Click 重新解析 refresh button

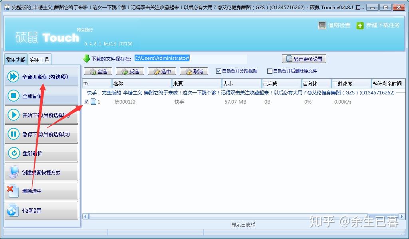pyautogui.click(x=42, y=153)
